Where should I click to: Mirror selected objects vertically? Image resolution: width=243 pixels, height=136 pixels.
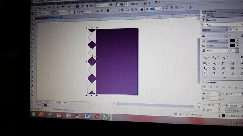[102, 11]
